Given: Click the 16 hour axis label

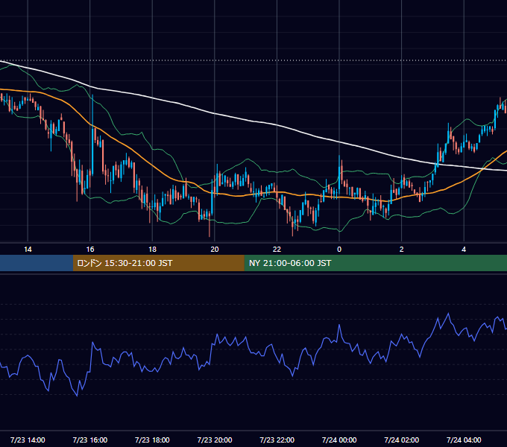Looking at the screenshot, I should [x=90, y=250].
